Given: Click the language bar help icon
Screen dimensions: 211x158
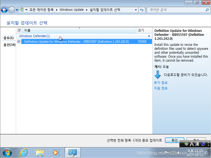Looking at the screenshot, I should tap(203, 144).
